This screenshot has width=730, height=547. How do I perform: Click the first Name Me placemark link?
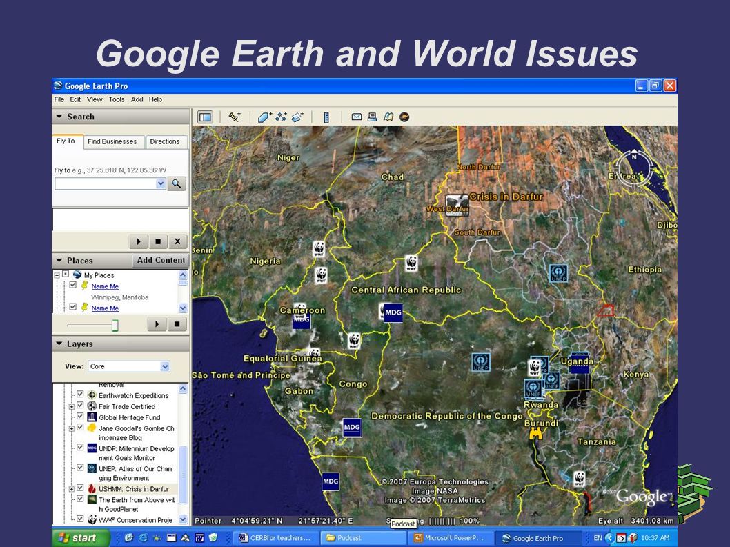(105, 286)
